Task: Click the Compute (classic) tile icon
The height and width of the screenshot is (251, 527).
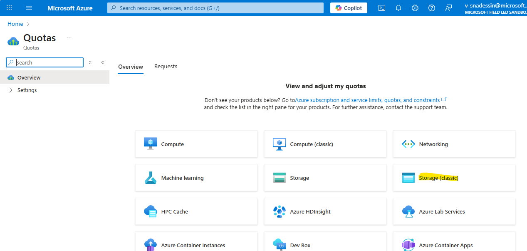Action: click(x=280, y=144)
